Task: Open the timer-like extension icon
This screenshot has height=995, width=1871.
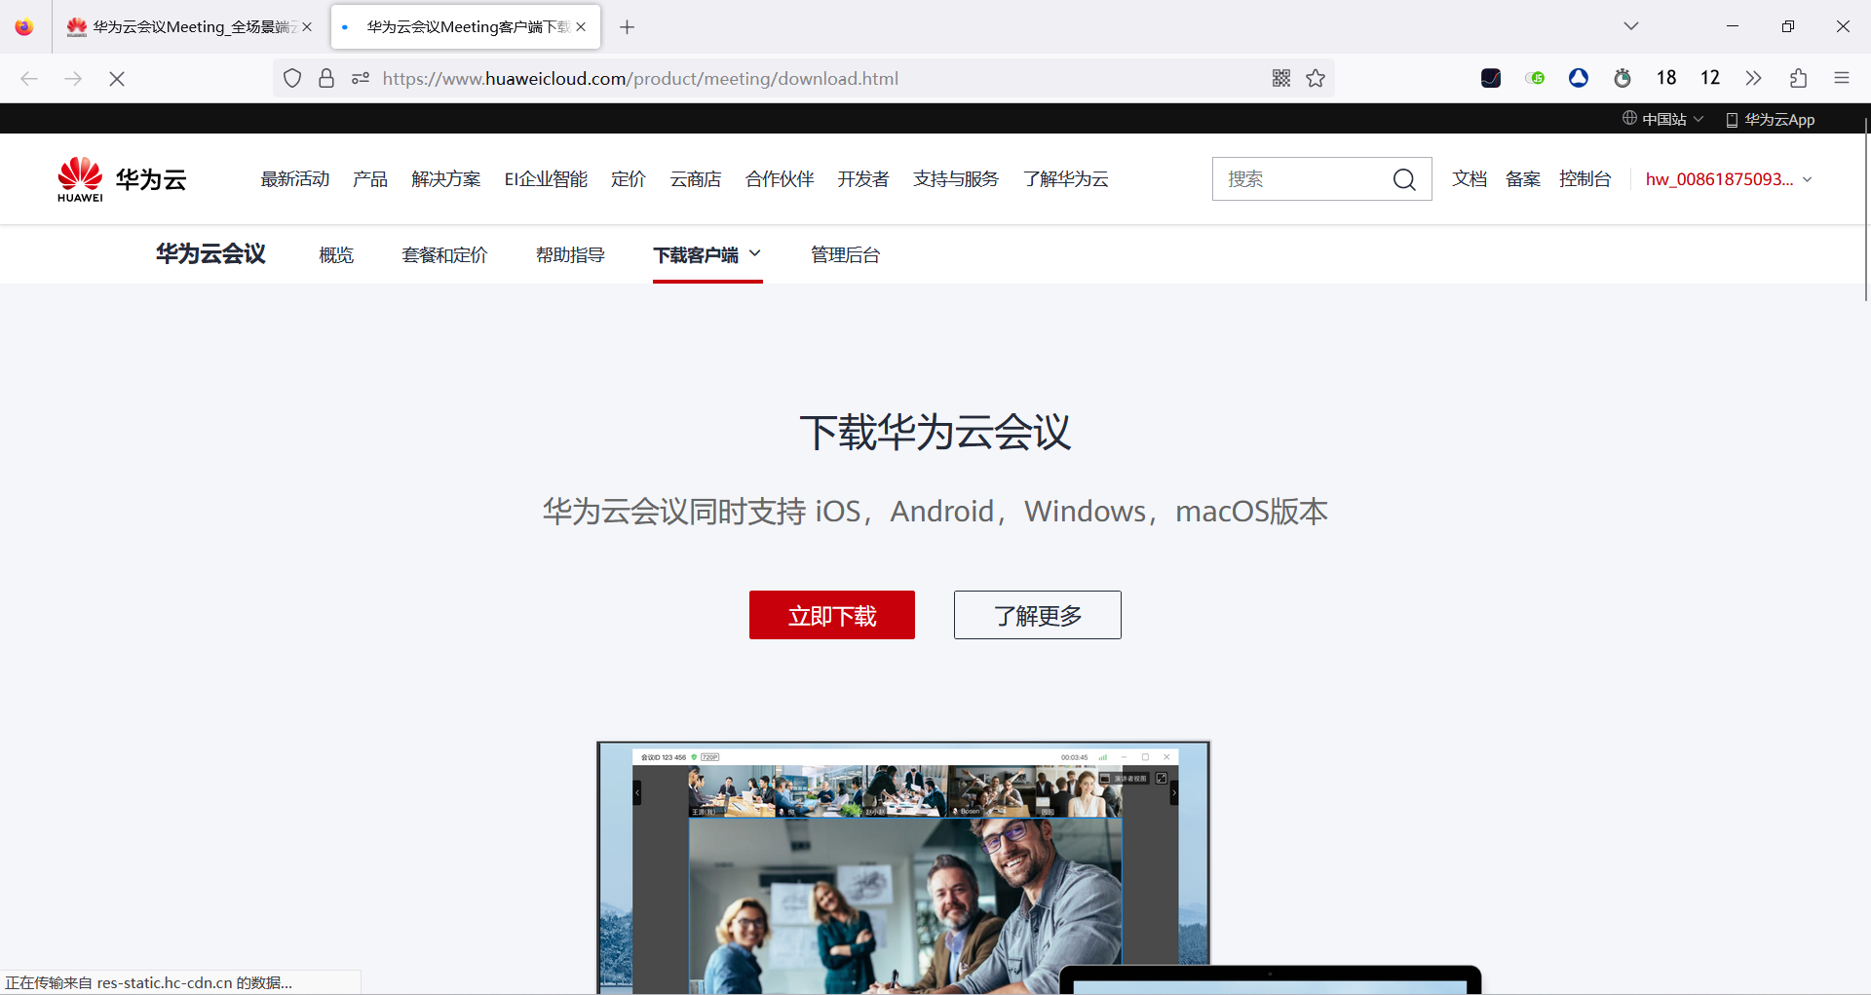Action: tap(1623, 79)
